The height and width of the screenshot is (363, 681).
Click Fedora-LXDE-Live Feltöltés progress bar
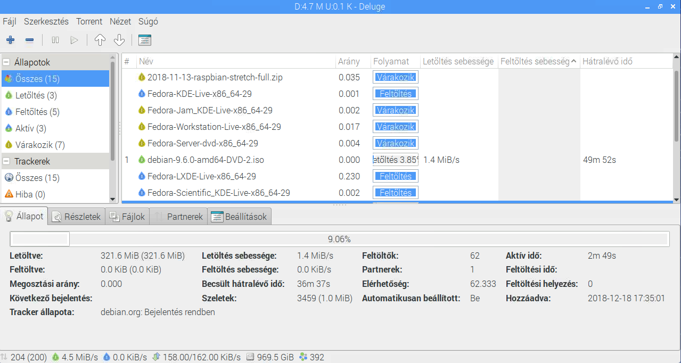click(x=396, y=176)
